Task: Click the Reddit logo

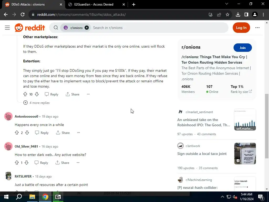Action: pyautogui.click(x=30, y=28)
